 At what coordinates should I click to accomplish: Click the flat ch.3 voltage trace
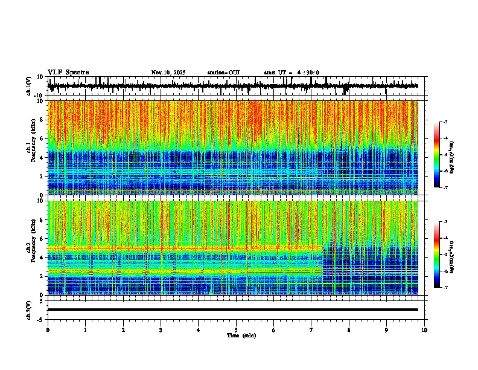point(232,310)
